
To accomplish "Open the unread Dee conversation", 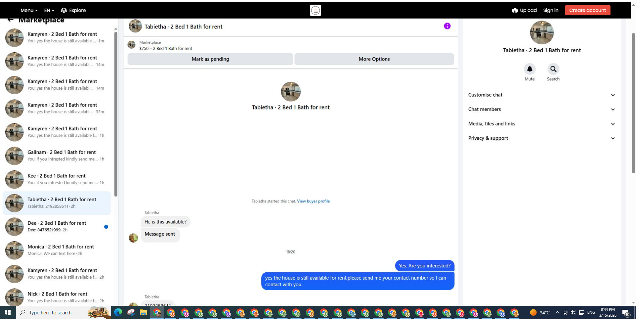I will click(57, 226).
